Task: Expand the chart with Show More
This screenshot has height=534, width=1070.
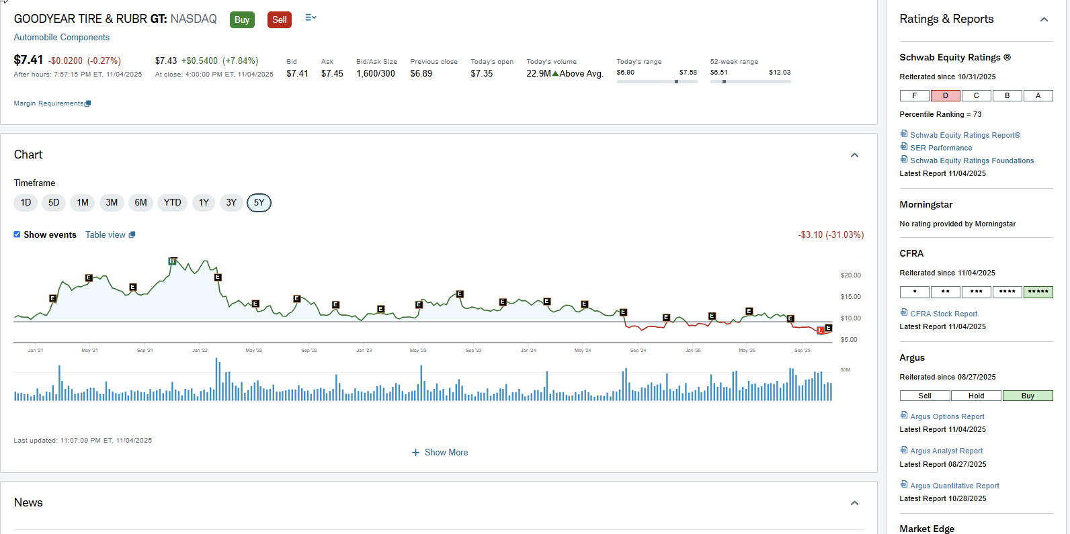Action: coord(440,453)
